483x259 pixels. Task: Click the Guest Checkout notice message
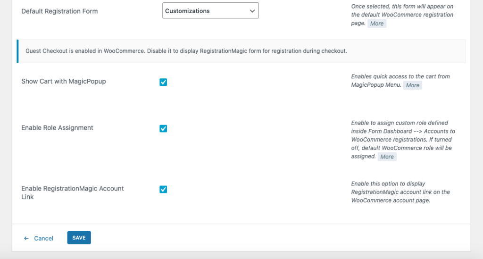tap(186, 51)
